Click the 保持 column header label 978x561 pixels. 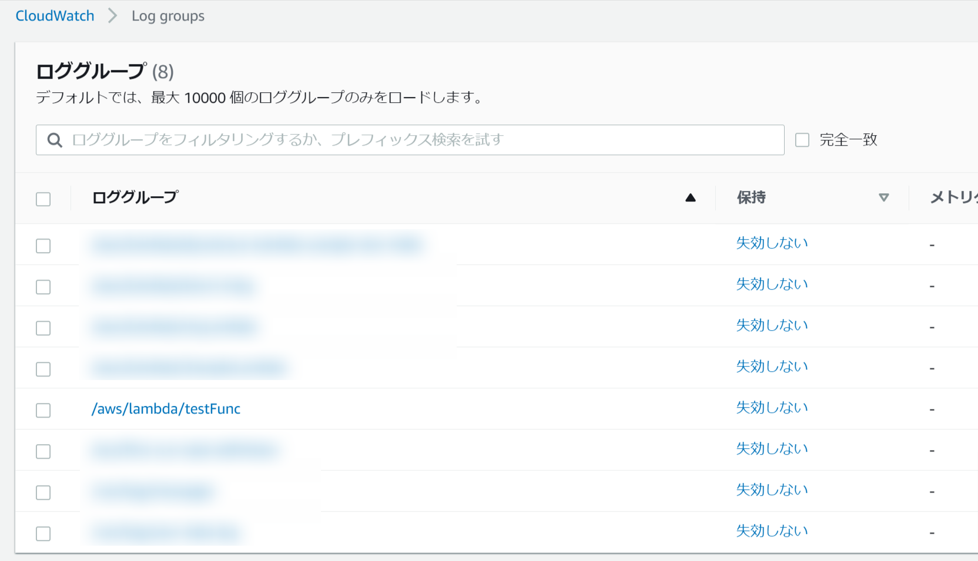click(751, 197)
